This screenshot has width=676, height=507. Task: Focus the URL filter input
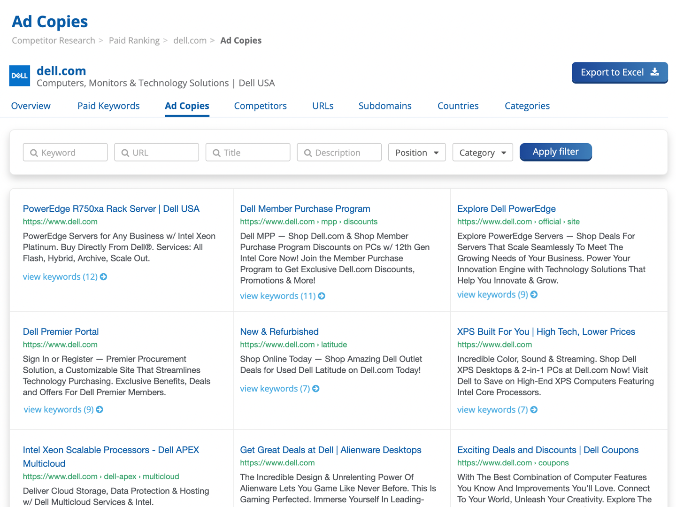[x=157, y=153]
